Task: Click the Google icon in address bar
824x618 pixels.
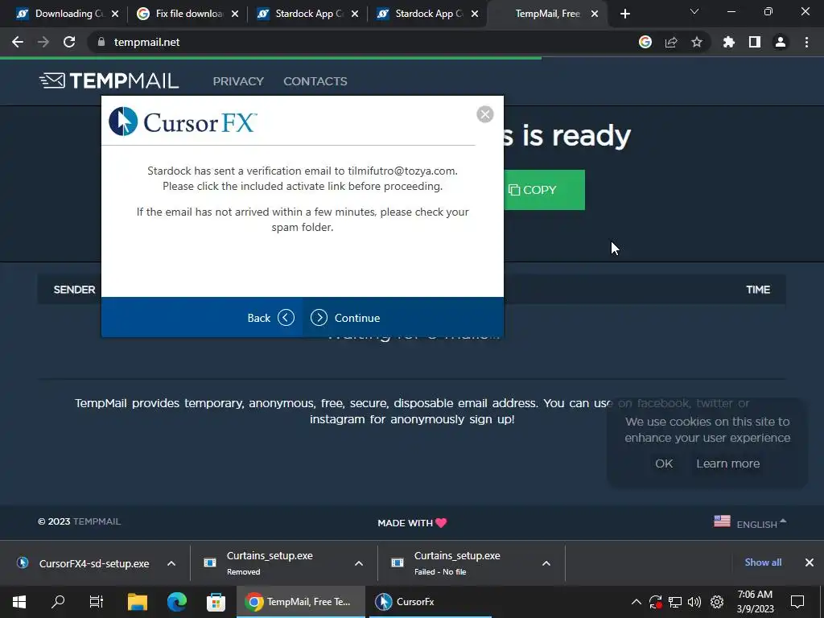Action: tap(645, 42)
